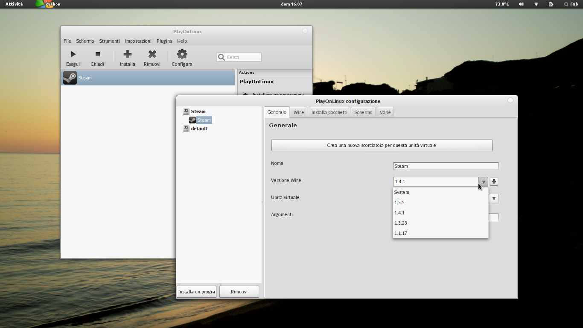Click the 73.0°C temperature indicator
The height and width of the screenshot is (328, 583).
coord(502,4)
